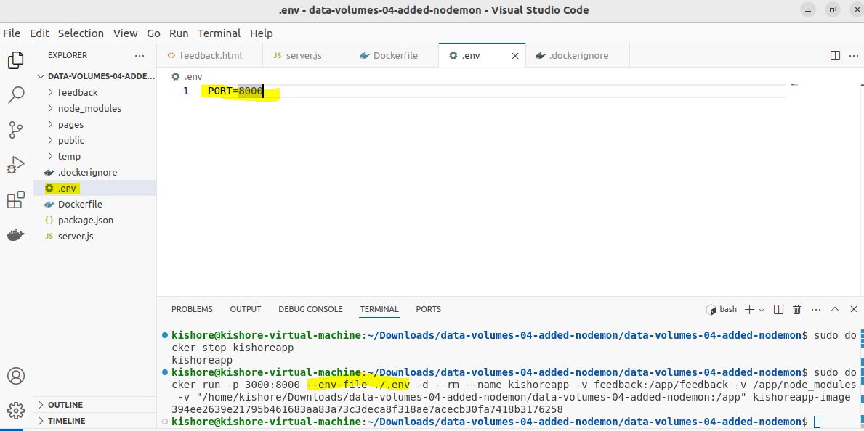Maximize the terminal panel size
Viewport: 864px width, 431px height.
834,309
